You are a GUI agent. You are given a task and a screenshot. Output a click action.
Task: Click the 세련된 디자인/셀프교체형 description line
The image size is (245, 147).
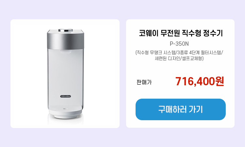click(179, 58)
